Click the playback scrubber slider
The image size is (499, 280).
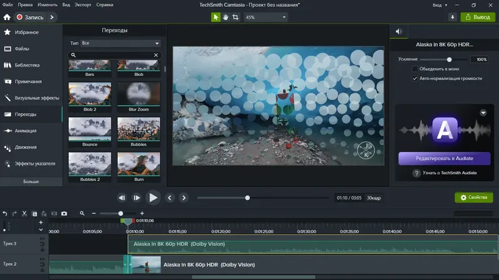coord(263,198)
